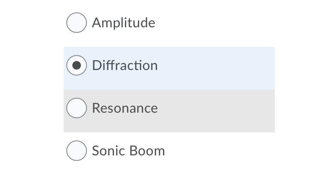This screenshot has width=321, height=175.
Task: Click the white row area right of Amplitude
Action: tap(214, 23)
